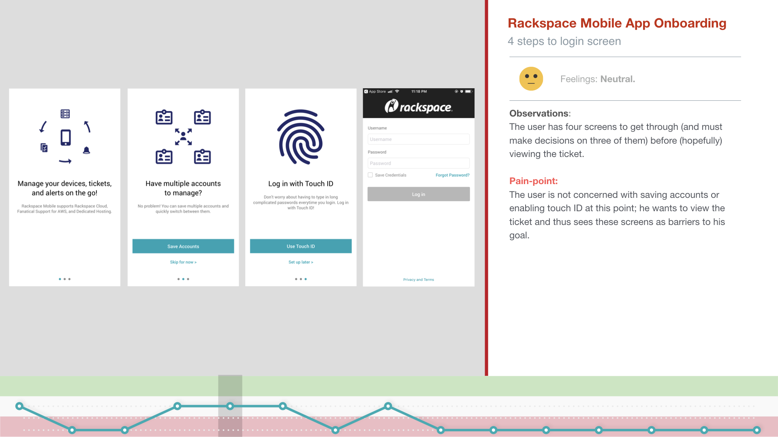Click into the Password field
The image size is (778, 437).
coord(419,163)
